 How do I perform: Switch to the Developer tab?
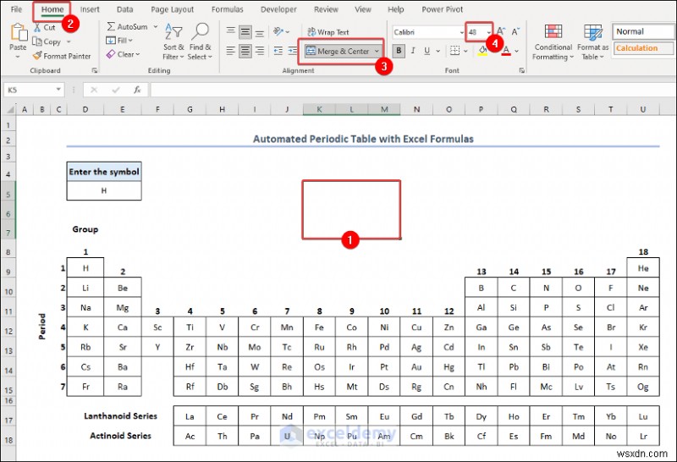[278, 9]
